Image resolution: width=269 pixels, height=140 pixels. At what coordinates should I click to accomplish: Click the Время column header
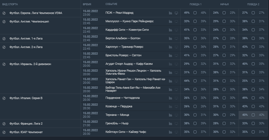click(87, 4)
